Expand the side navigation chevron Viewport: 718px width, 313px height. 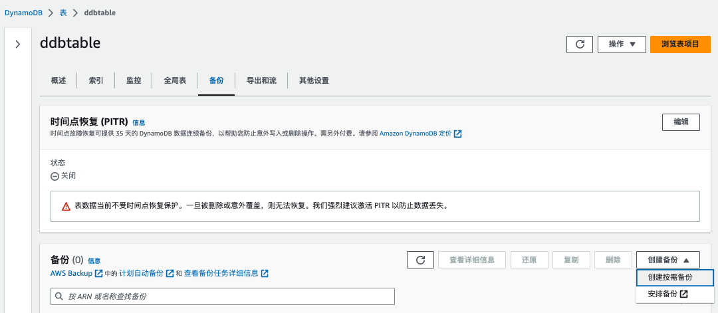click(x=18, y=45)
